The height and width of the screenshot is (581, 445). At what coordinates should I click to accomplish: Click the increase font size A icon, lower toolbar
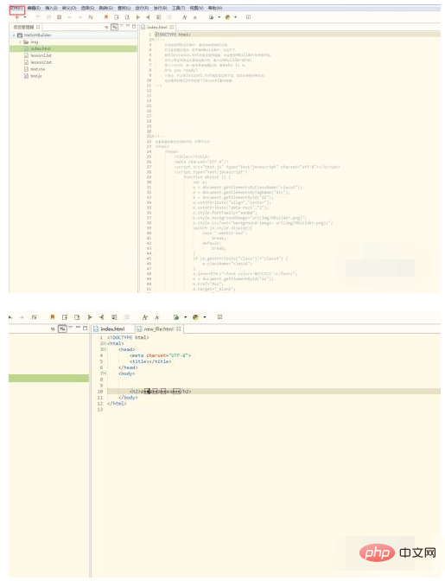(145, 317)
